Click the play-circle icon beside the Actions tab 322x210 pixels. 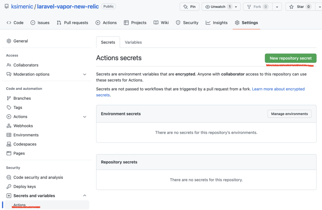[x=98, y=23]
